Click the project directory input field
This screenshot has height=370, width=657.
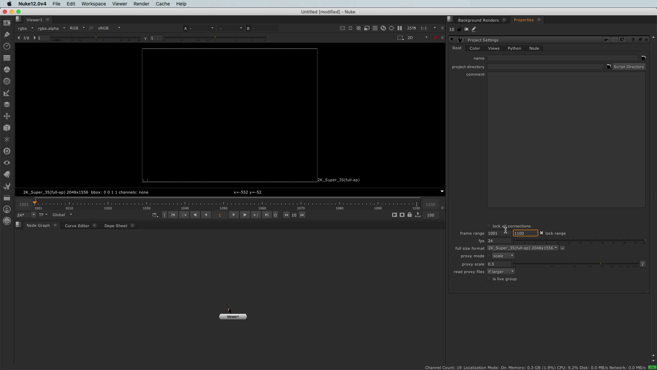point(545,67)
